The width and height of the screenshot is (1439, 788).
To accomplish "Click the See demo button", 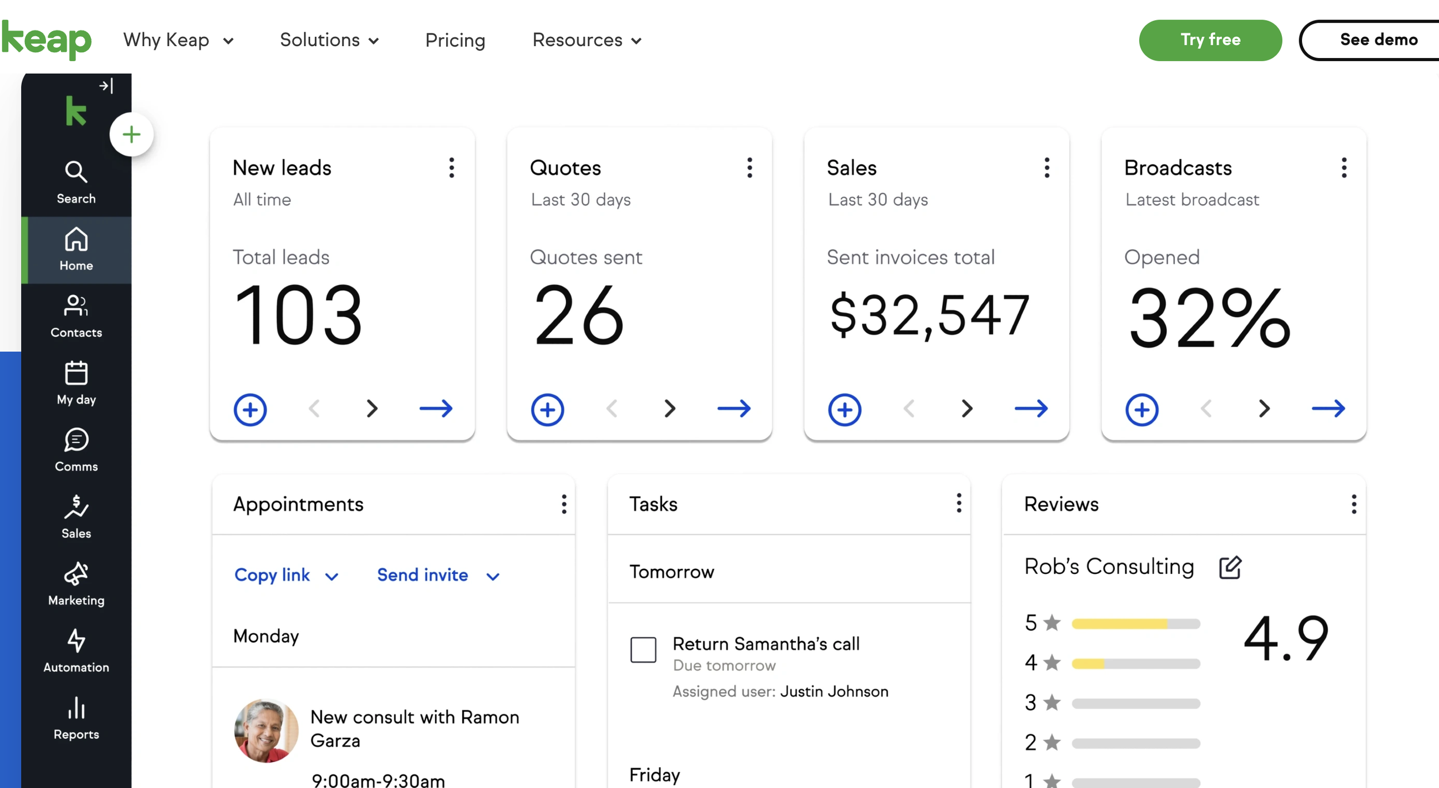I will coord(1378,40).
